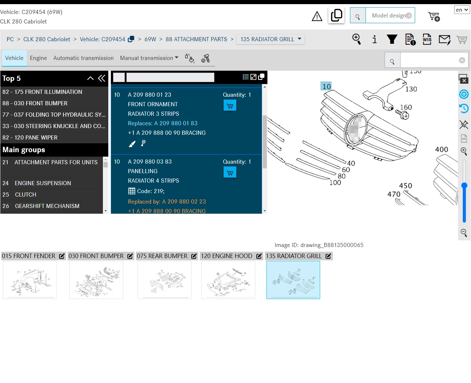The image size is (471, 383).
Task: Click the Replaces: A 209 880 01 83 link
Action: pyautogui.click(x=163, y=123)
